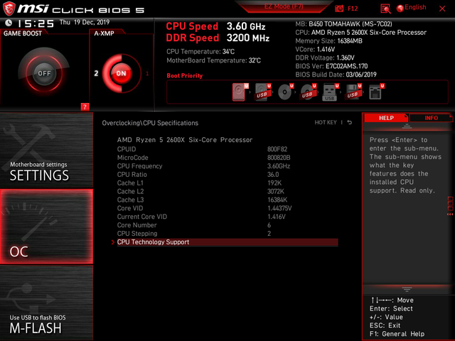Viewport: 455px width, 341px height.
Task: Open the OC overclocking section
Action: pos(46,227)
